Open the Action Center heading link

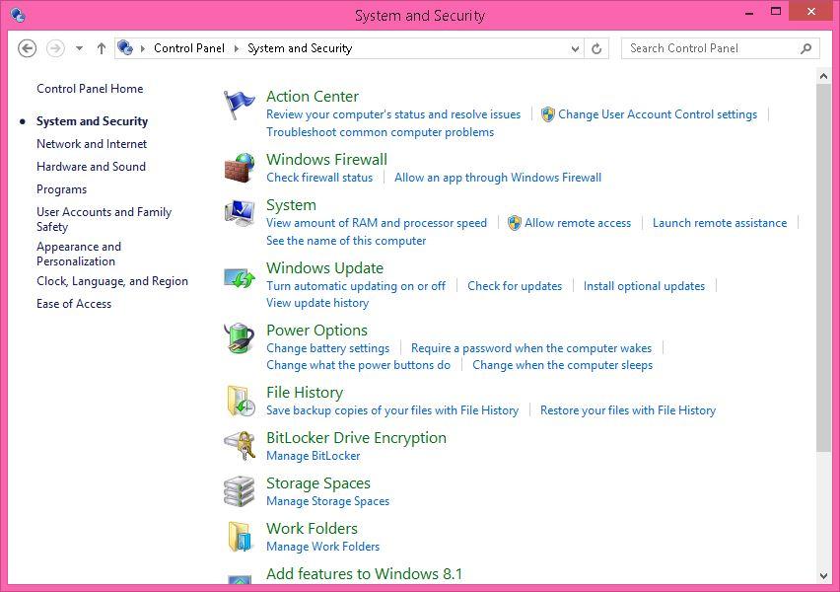click(313, 96)
